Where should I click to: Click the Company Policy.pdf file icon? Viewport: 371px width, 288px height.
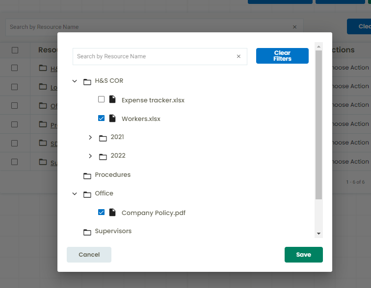(x=112, y=213)
